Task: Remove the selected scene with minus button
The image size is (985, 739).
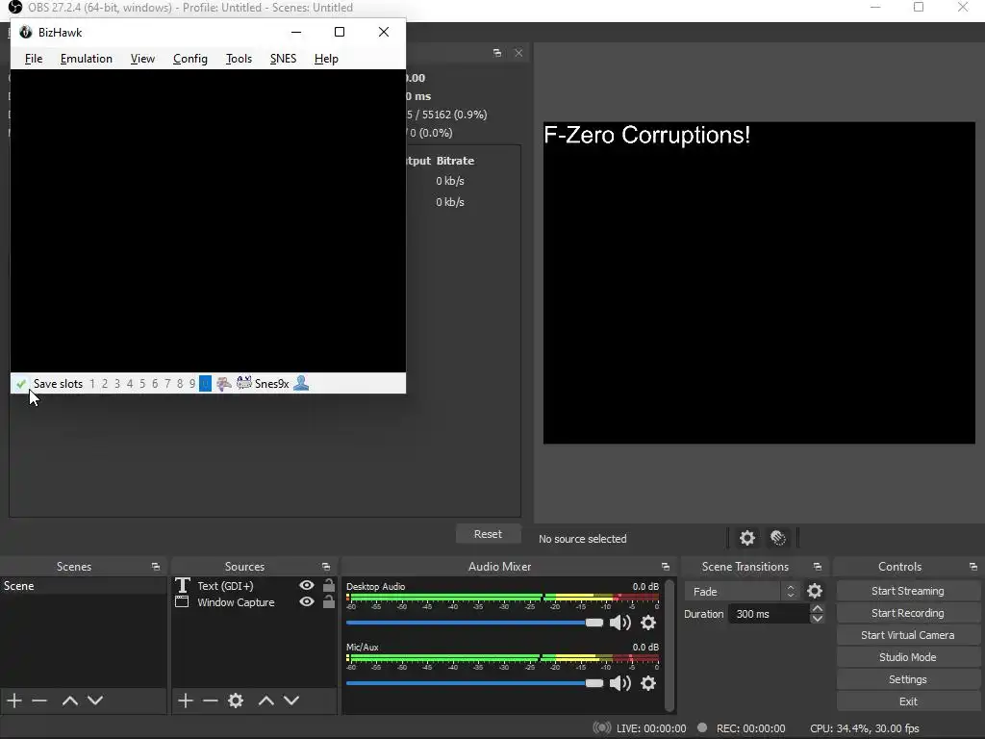Action: coord(39,701)
